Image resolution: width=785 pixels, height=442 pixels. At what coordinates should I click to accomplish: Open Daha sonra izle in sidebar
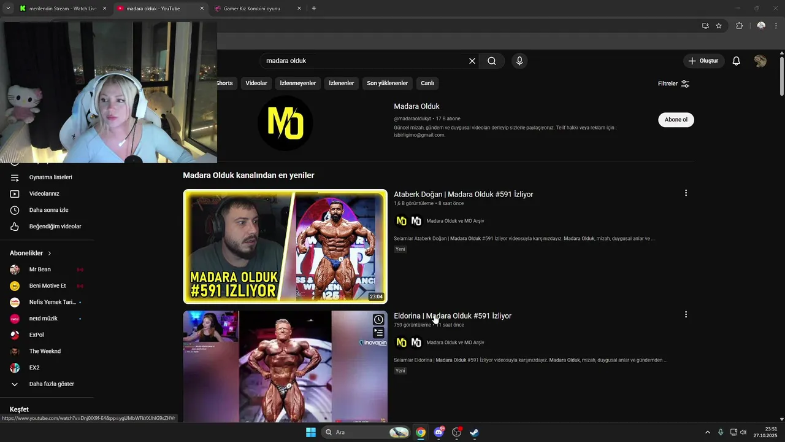(48, 210)
